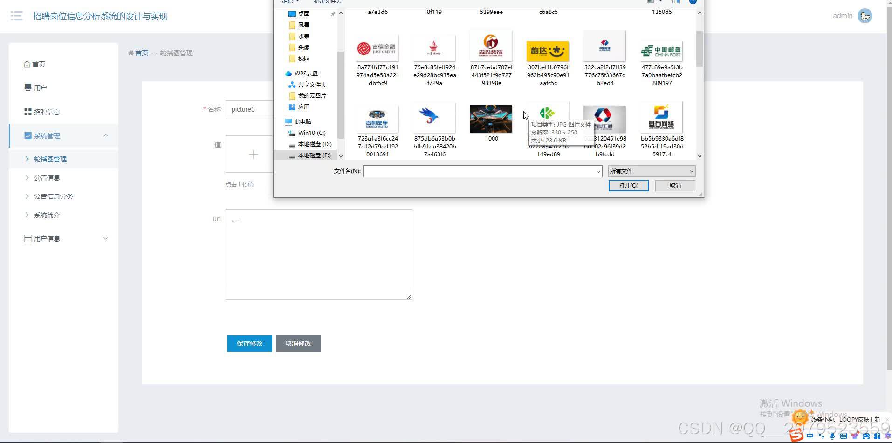
Task: Click the Sogou game controller icon
Action: pyautogui.click(x=866, y=436)
